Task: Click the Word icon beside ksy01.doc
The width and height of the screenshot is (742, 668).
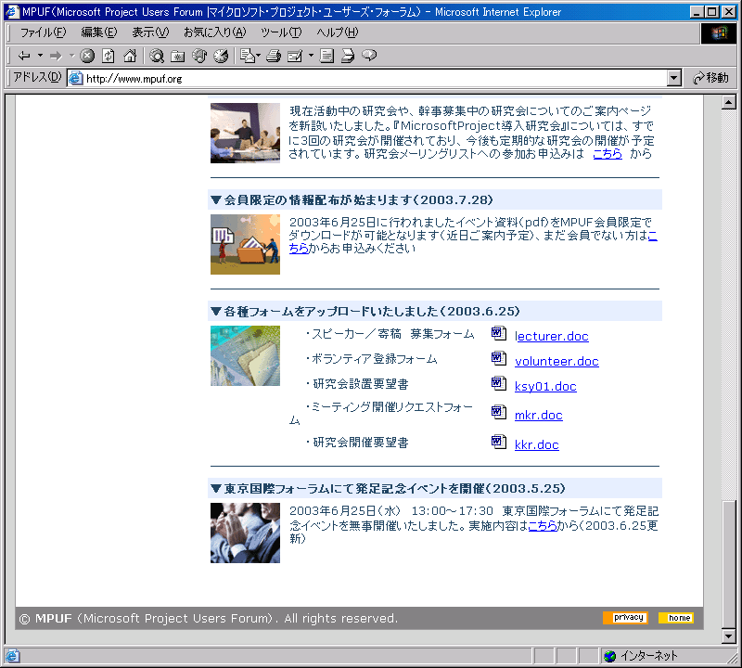Action: (499, 383)
